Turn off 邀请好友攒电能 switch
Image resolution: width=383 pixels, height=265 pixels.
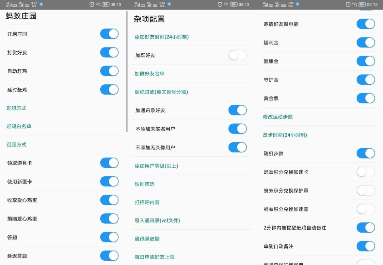point(366,24)
